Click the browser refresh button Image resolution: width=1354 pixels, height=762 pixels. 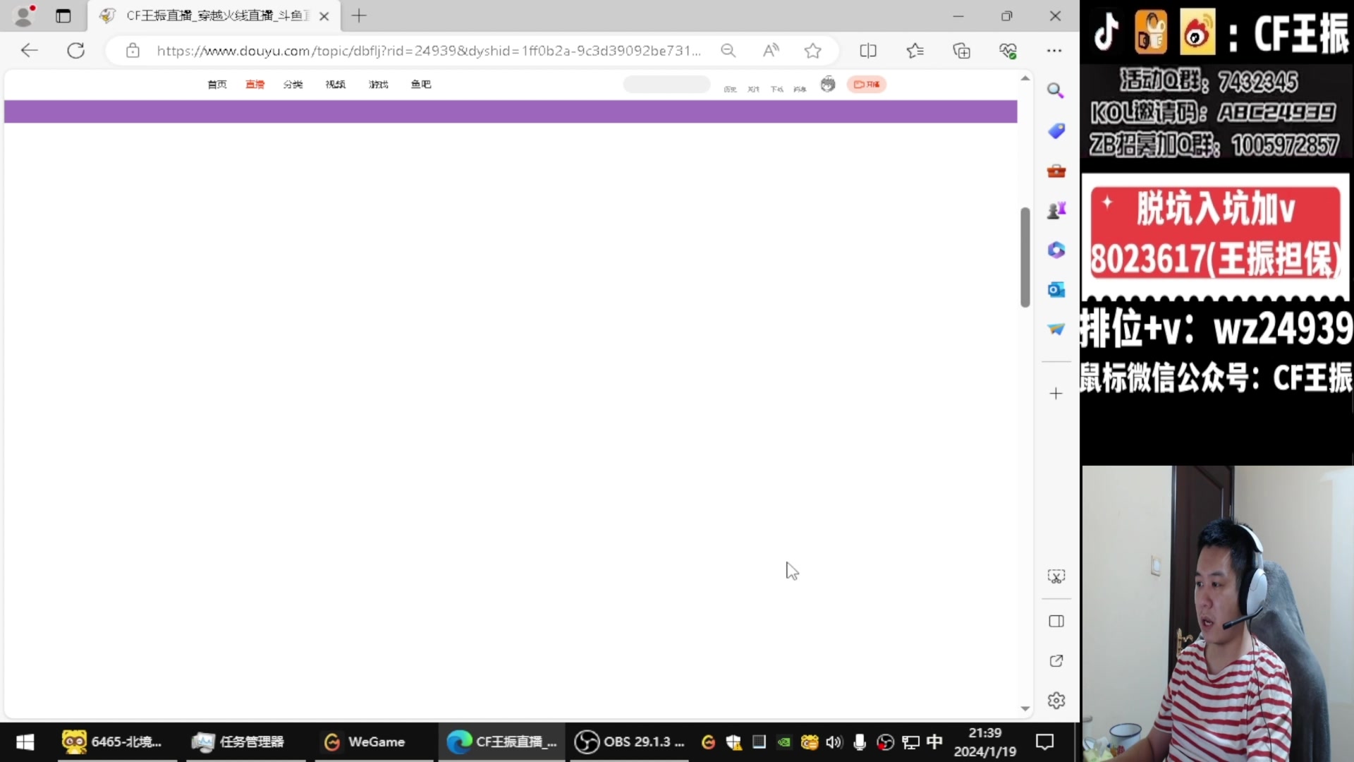click(76, 51)
